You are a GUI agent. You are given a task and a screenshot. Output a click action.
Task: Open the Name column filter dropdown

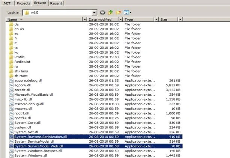tap(85, 20)
